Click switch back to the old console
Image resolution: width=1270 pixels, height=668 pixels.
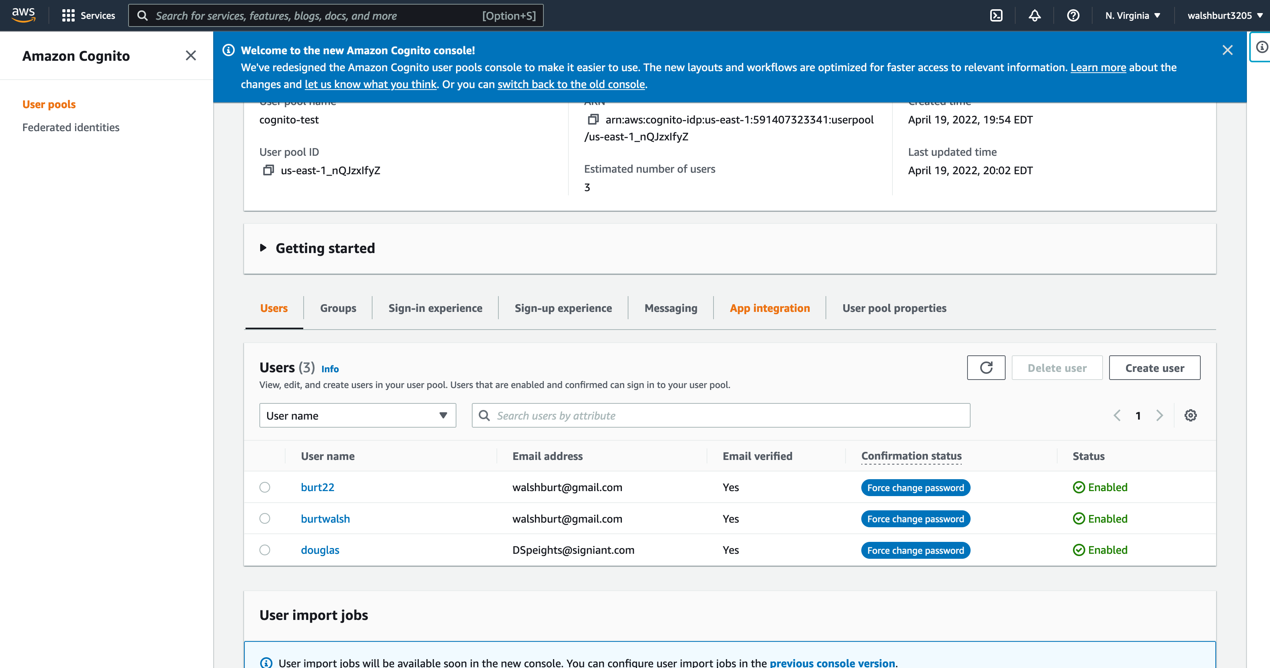tap(571, 84)
